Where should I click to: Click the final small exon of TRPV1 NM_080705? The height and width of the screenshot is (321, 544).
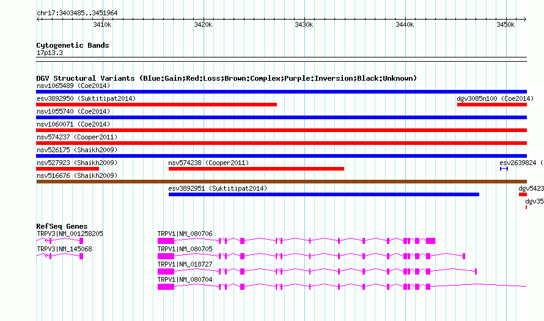(464, 256)
